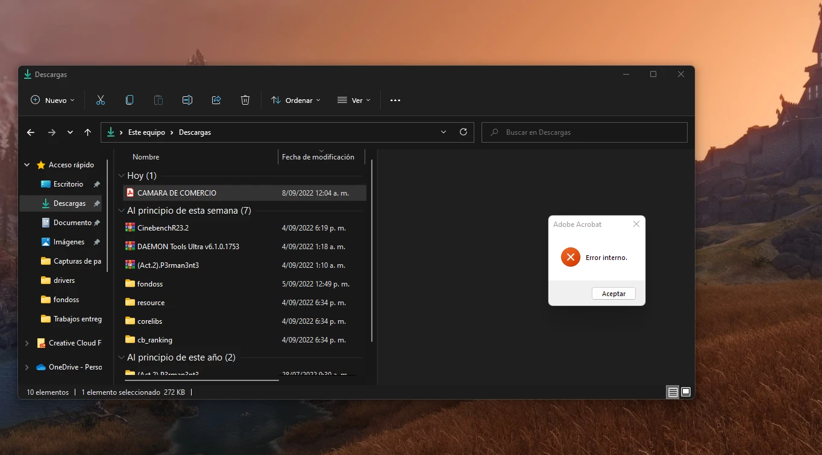Image resolution: width=822 pixels, height=455 pixels.
Task: Select Escritorio in navigation pane
Action: click(68, 184)
